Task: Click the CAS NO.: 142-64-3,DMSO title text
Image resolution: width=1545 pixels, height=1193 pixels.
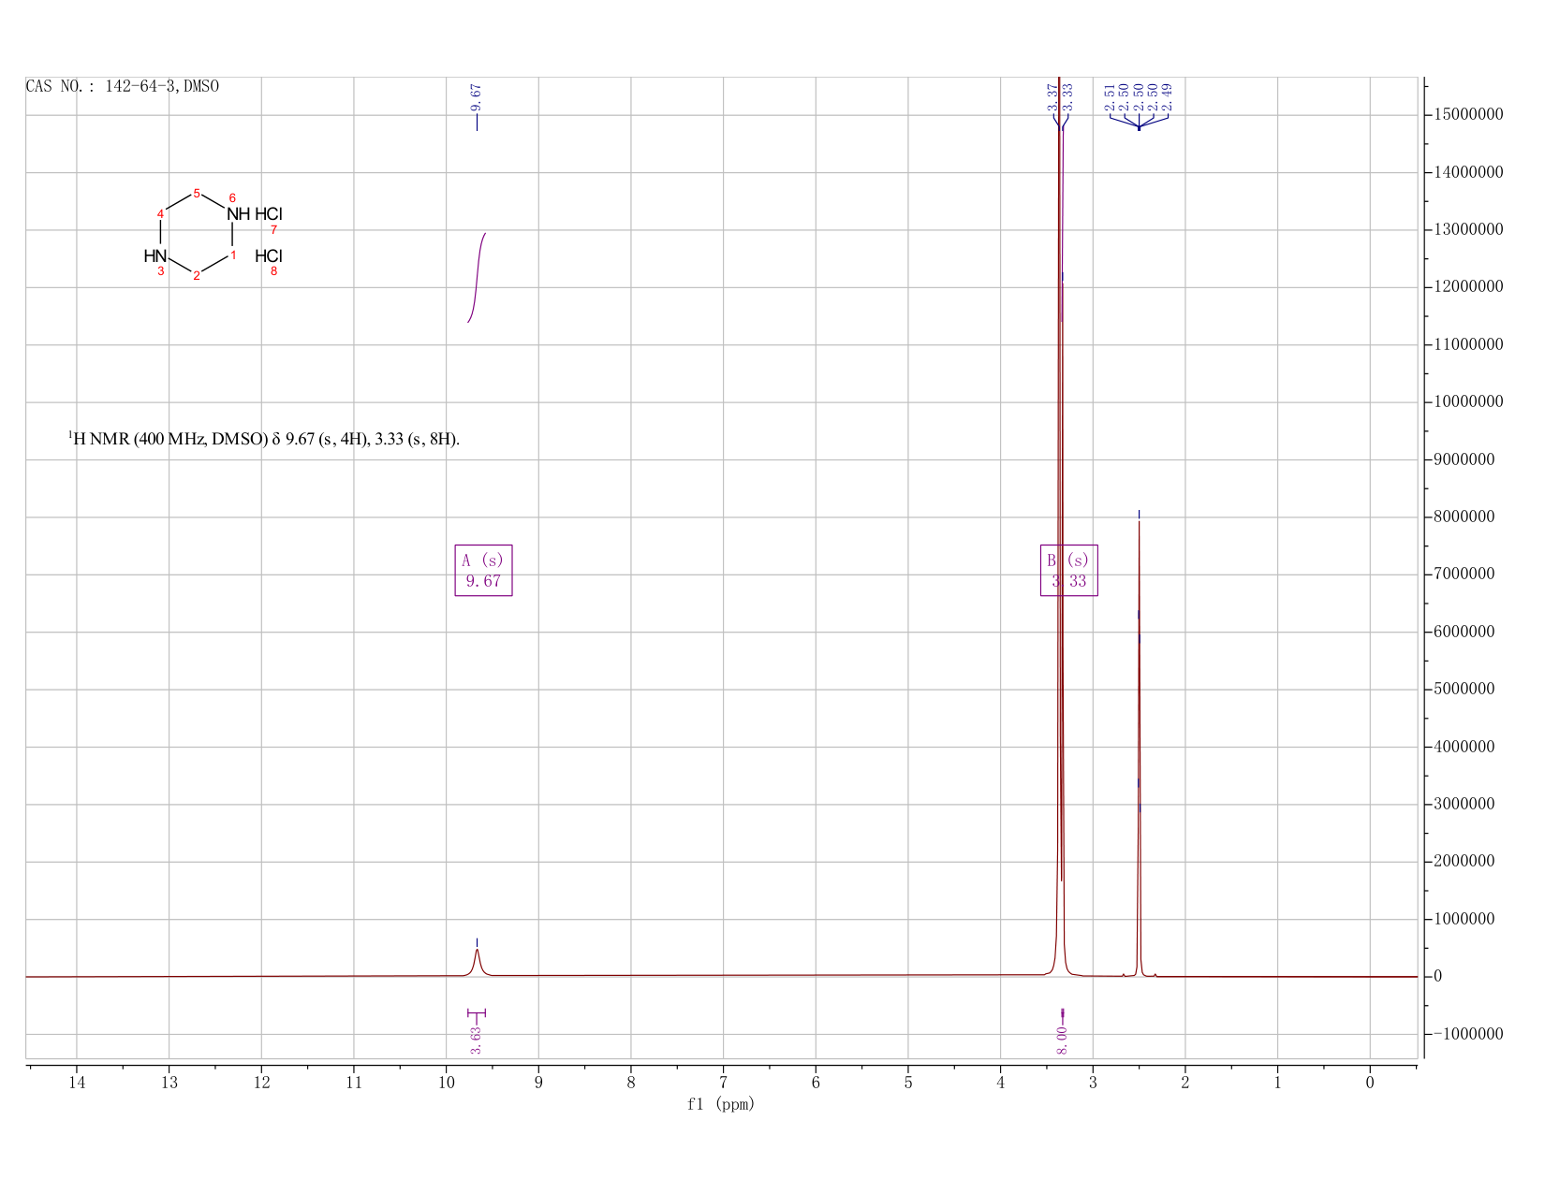Action: 123,86
